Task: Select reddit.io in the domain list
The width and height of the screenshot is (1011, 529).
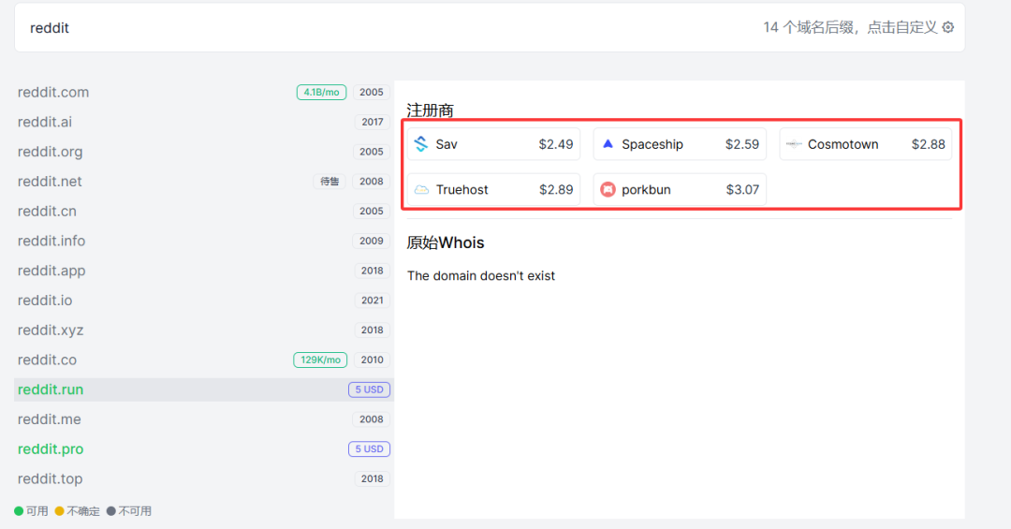Action: coord(204,300)
